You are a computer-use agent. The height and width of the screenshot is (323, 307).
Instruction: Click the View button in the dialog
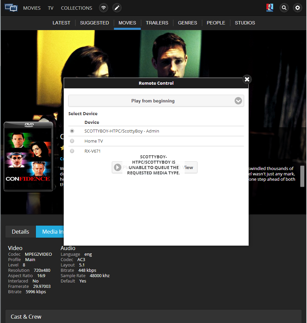tap(188, 167)
